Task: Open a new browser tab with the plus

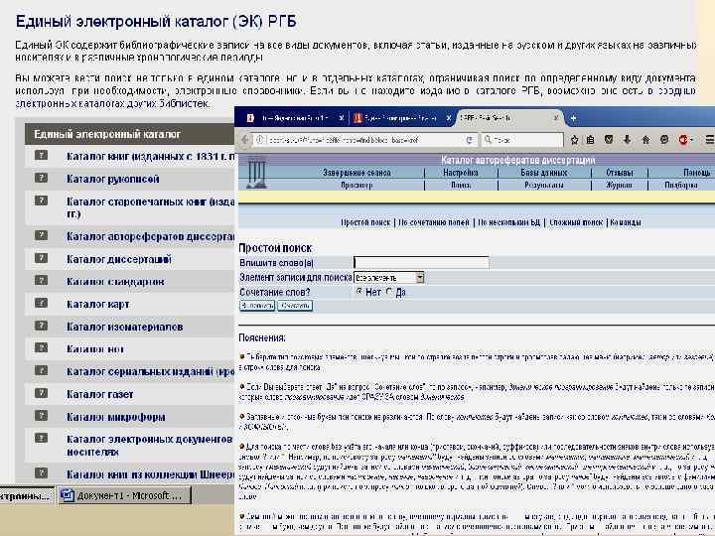Action: tap(573, 118)
